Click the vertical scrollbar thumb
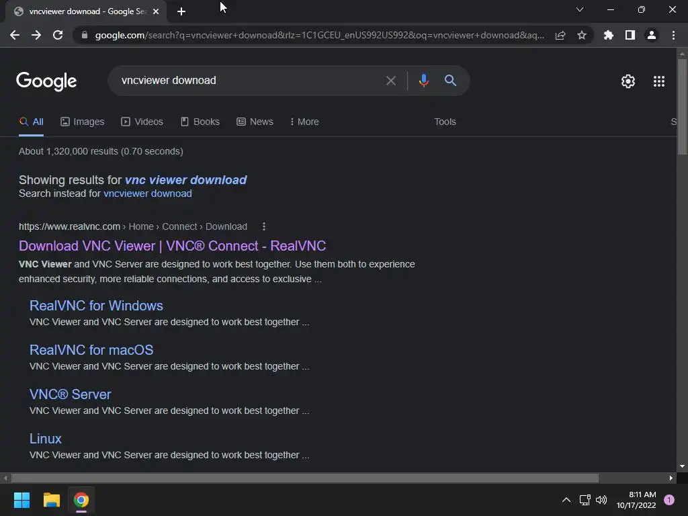The width and height of the screenshot is (688, 516). [682, 107]
